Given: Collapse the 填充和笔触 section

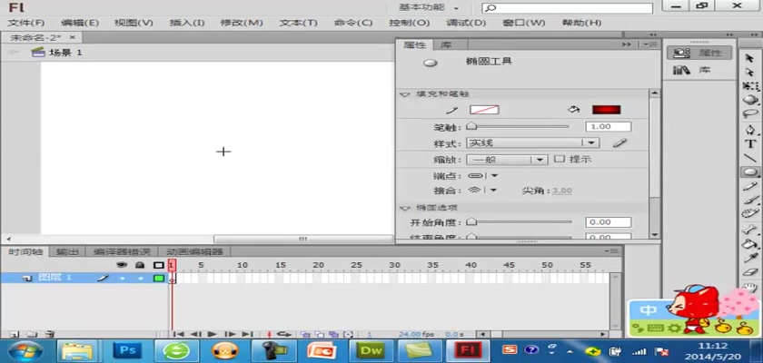Looking at the screenshot, I should pos(405,93).
